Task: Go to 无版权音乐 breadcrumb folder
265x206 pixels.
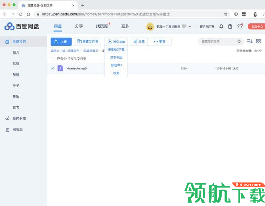Action: point(91,51)
